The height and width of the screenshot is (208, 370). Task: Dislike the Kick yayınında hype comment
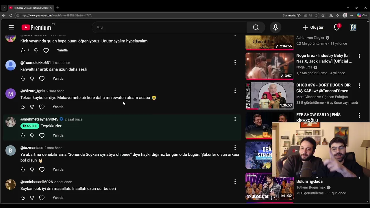coord(36,50)
